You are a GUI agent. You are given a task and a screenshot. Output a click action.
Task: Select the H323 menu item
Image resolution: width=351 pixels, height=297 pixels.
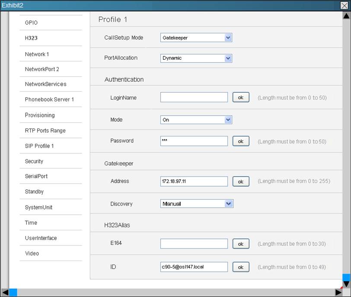31,38
